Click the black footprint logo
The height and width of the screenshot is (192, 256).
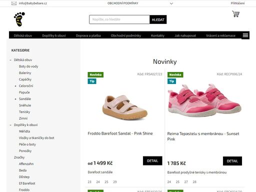tap(19, 19)
